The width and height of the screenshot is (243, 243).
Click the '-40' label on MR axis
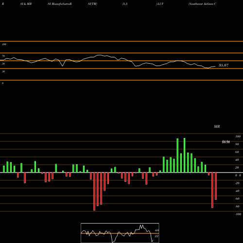pos(237,191)
